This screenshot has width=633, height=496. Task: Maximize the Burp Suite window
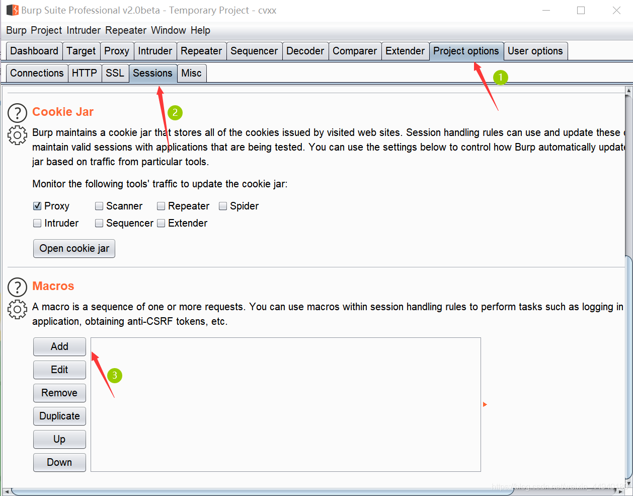click(x=581, y=10)
